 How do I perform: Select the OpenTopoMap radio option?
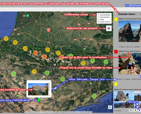98,17
